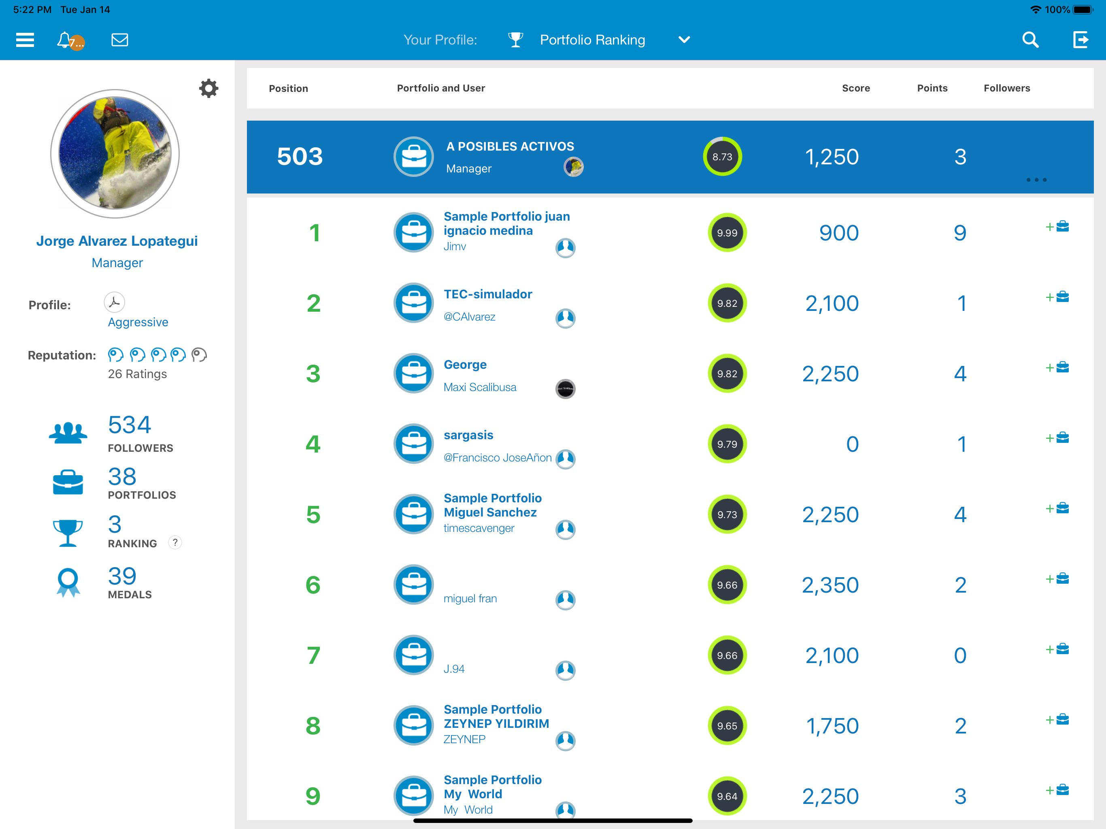The height and width of the screenshot is (829, 1106).
Task: Open more options for A POSIBLES ACTIVOS
Action: (1036, 180)
